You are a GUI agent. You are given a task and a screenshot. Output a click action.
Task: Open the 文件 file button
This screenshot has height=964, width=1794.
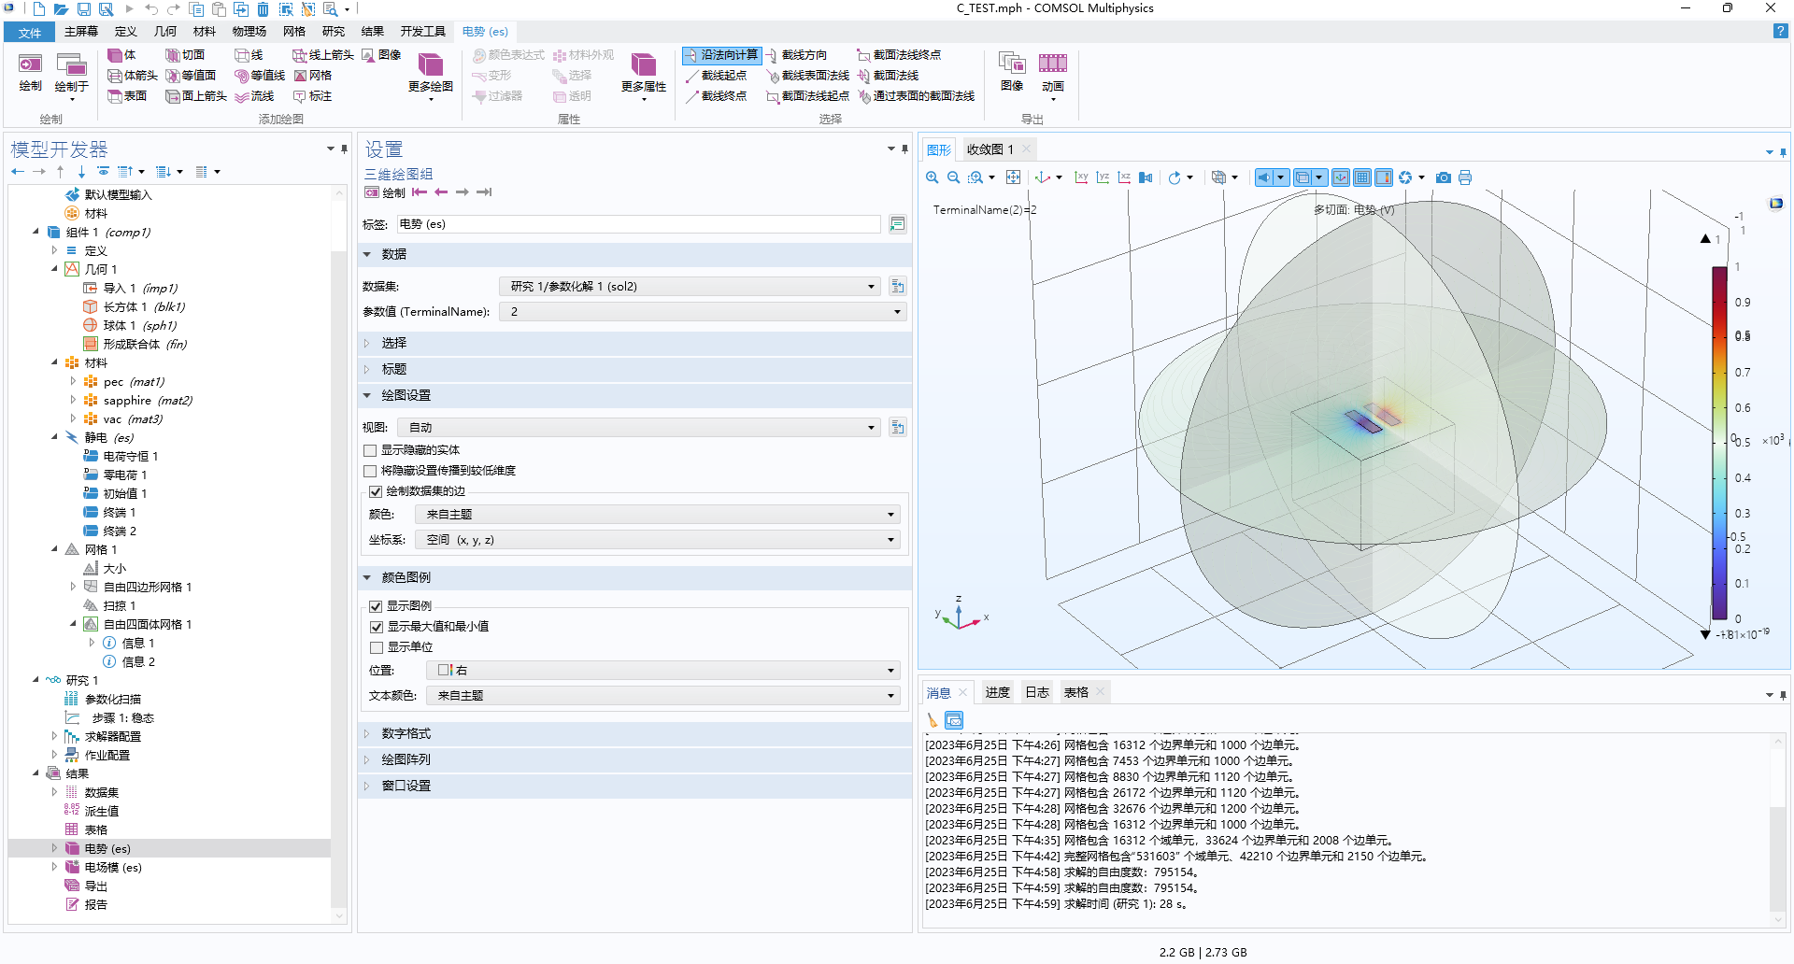pyautogui.click(x=30, y=33)
